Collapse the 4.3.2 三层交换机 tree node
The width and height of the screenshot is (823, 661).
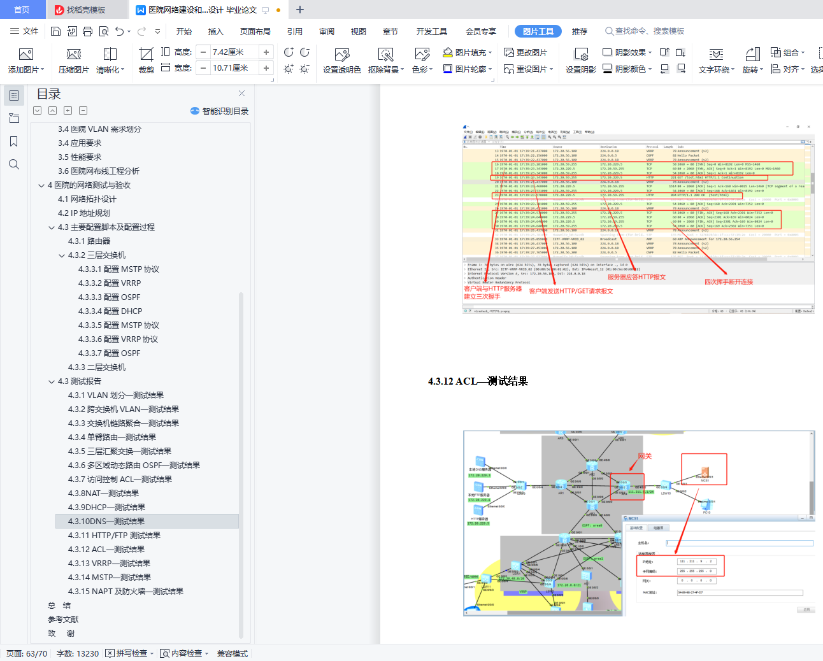(62, 255)
